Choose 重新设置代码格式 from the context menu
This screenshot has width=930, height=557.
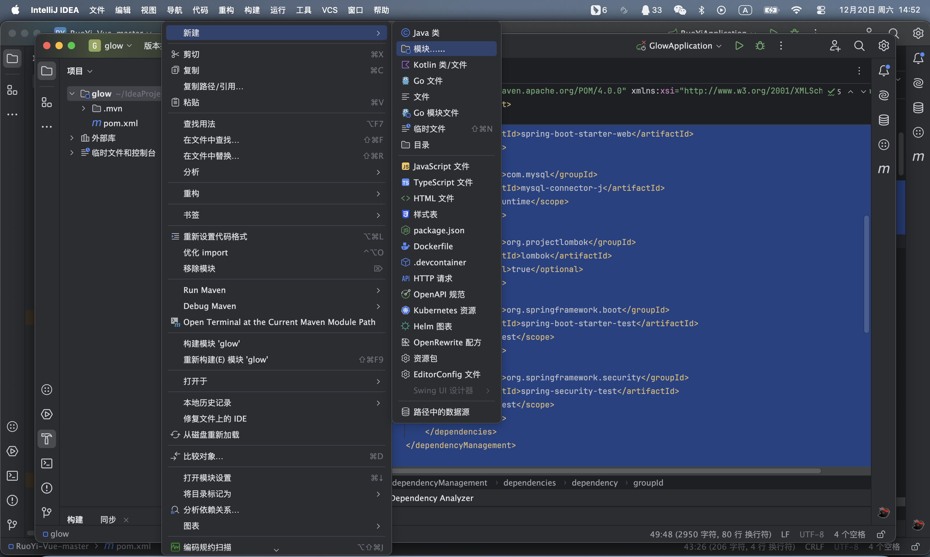pos(215,236)
